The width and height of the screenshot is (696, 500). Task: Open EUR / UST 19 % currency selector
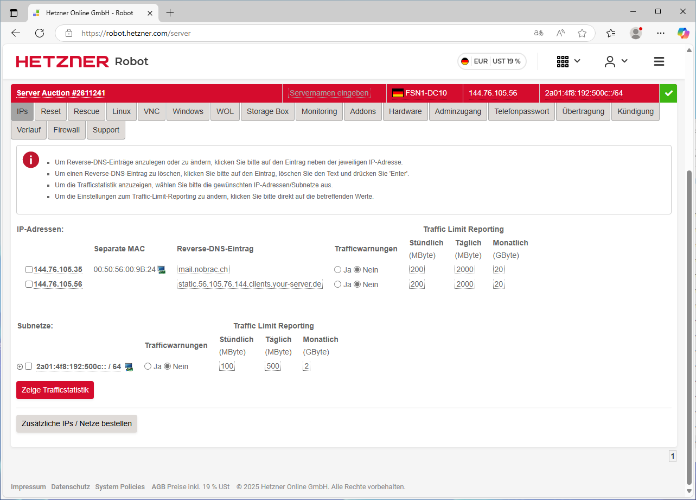pos(492,61)
